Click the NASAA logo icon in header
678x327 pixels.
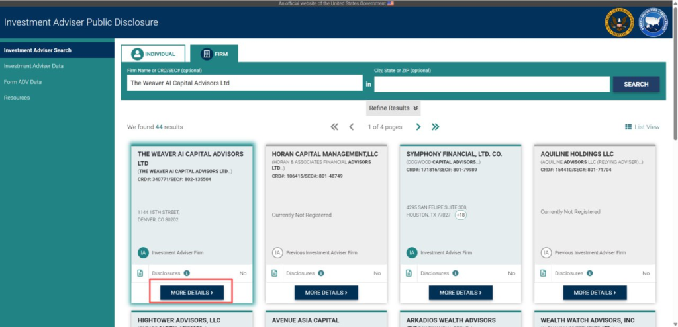tap(654, 23)
